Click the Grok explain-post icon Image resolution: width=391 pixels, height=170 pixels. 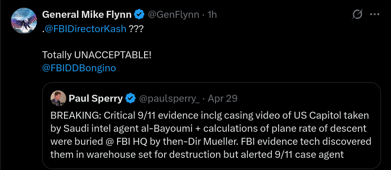(x=357, y=15)
